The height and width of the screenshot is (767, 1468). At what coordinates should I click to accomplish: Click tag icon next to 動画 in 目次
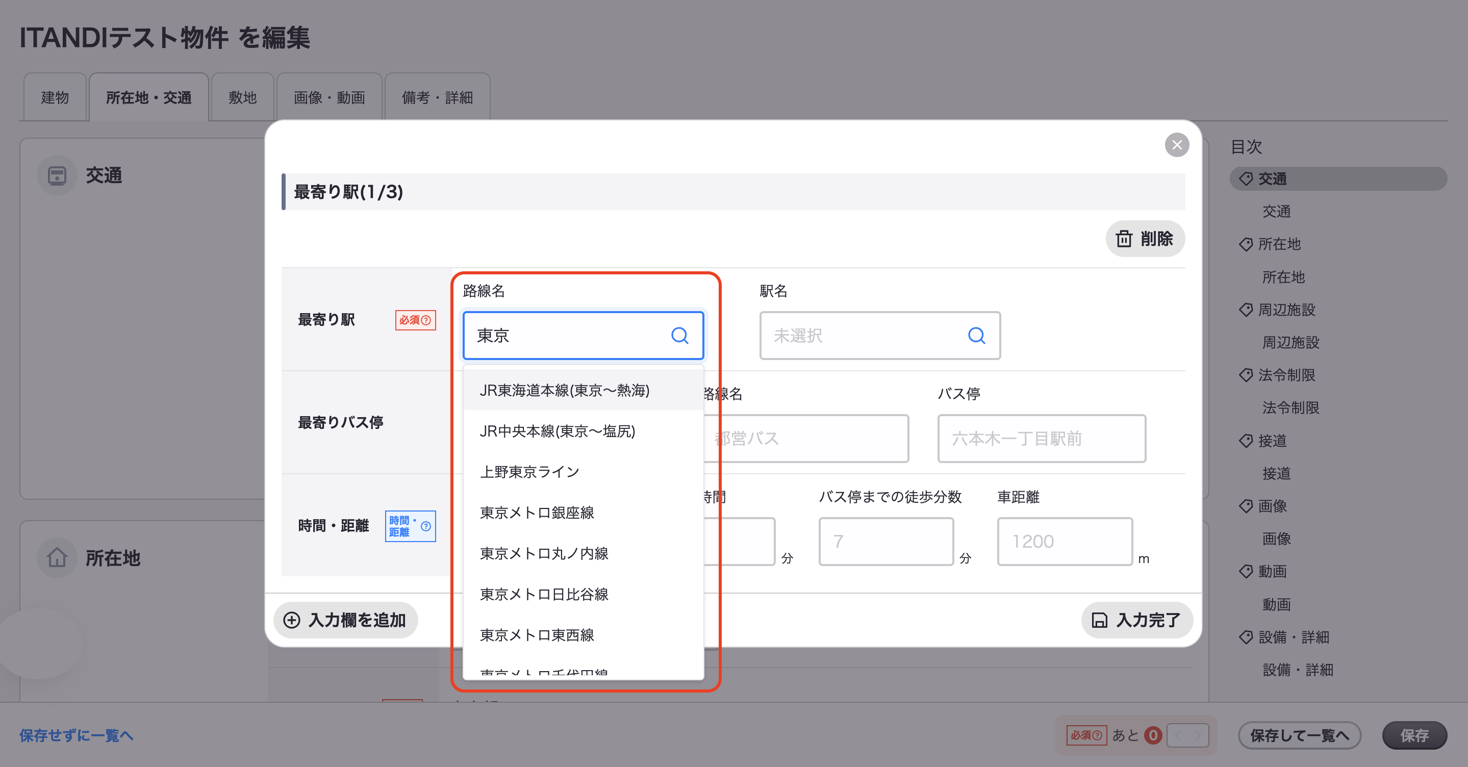(x=1246, y=572)
